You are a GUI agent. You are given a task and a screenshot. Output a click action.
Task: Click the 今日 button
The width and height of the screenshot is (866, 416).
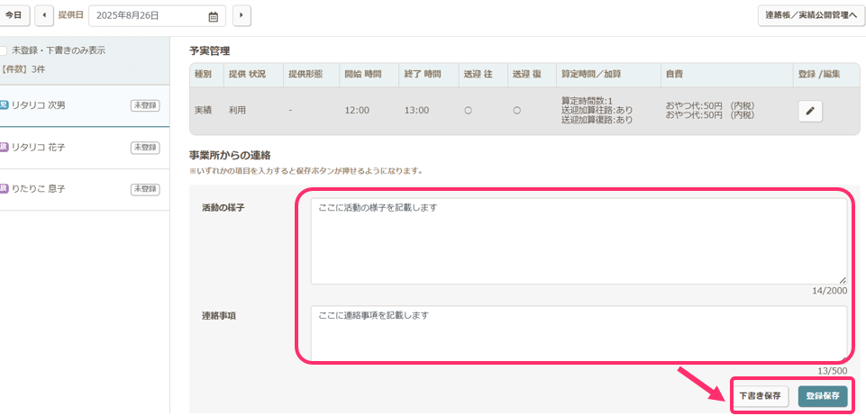[14, 15]
